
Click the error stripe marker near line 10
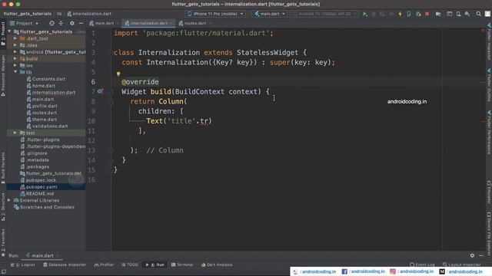click(483, 121)
